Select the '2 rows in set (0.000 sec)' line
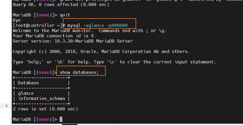The height and width of the screenshot is (125, 243). (x=46, y=109)
